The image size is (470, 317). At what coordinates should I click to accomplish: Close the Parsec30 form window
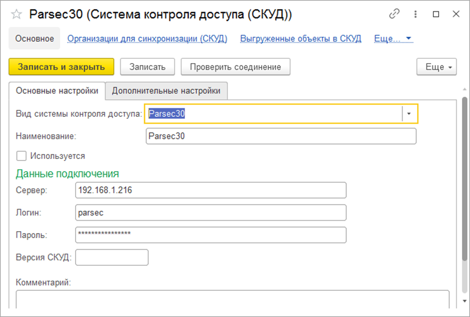point(456,14)
